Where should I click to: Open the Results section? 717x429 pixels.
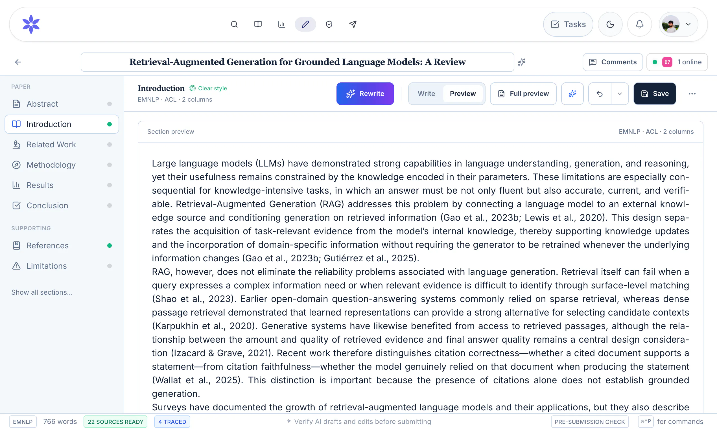tap(62, 185)
